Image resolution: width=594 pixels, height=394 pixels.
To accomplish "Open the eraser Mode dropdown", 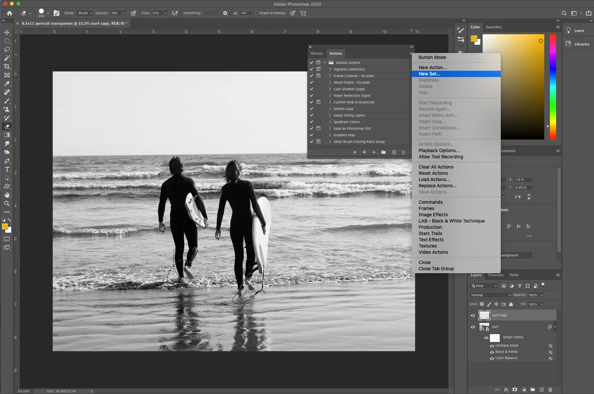I will (x=85, y=13).
